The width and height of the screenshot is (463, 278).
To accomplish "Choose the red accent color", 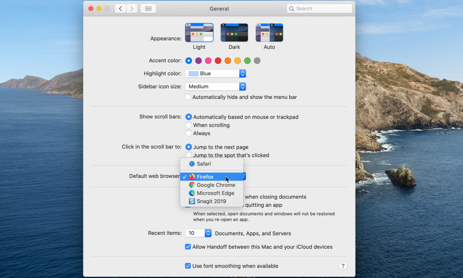I will coord(218,61).
